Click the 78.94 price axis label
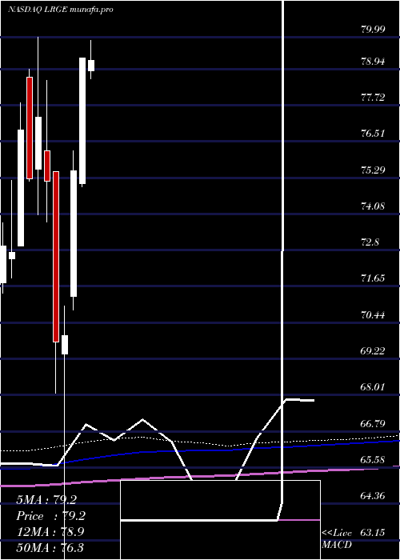The image size is (400, 560). click(373, 62)
